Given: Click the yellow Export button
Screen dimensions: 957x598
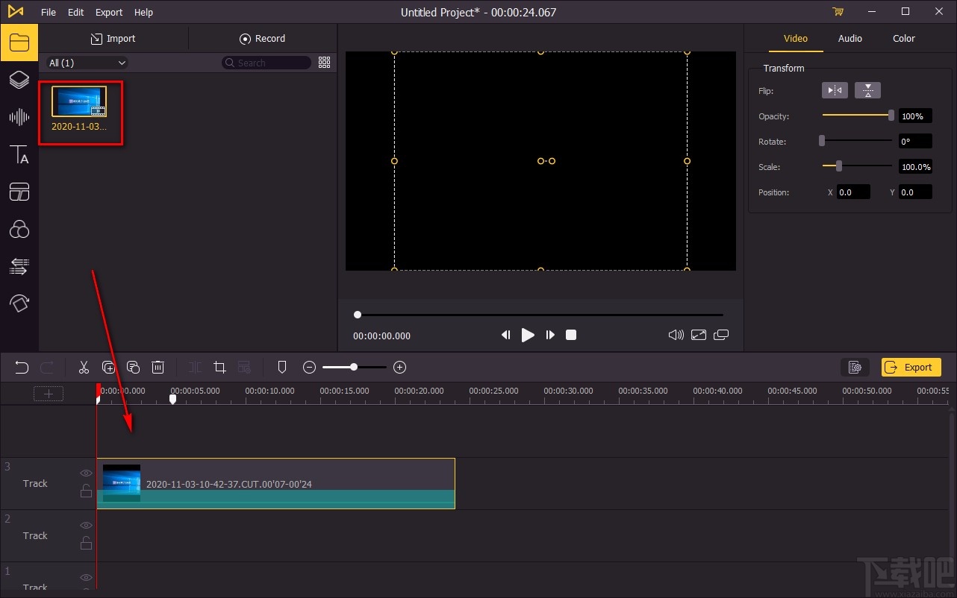Looking at the screenshot, I should tap(911, 367).
